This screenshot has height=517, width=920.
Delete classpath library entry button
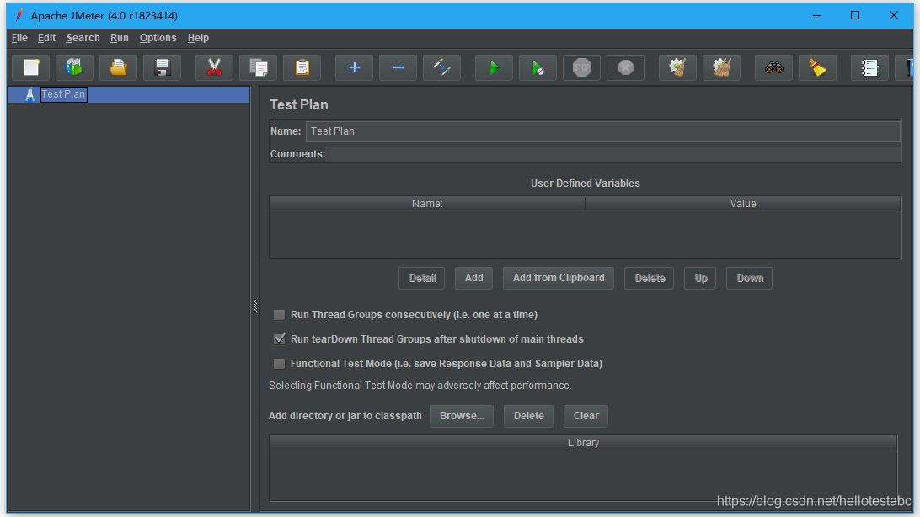(x=528, y=416)
